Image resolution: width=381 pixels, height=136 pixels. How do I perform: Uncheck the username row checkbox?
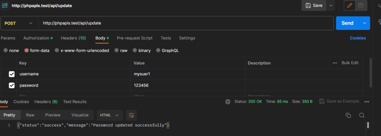[x=12, y=74]
